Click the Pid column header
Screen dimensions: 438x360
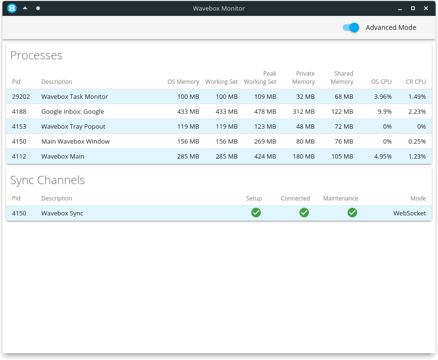click(16, 81)
